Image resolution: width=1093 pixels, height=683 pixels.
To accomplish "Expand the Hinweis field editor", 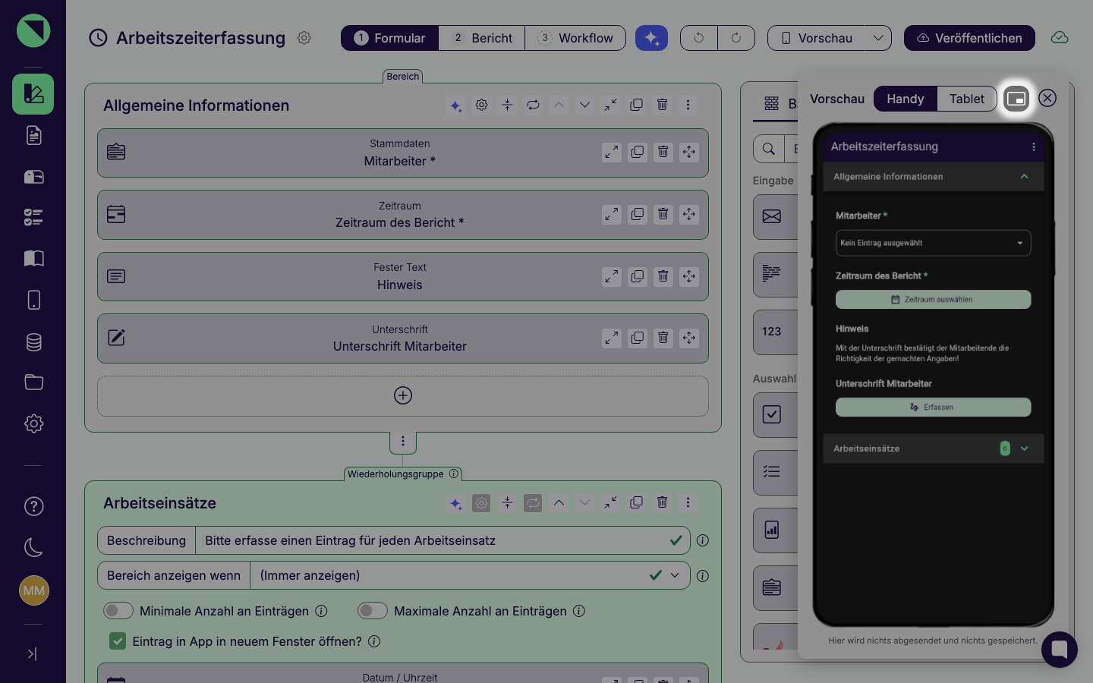I will 612,276.
